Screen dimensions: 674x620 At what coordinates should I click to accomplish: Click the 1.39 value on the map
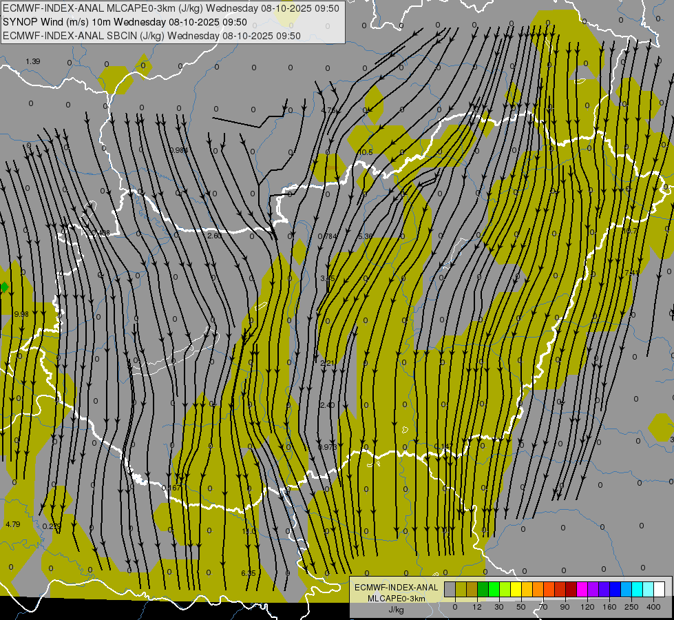[x=32, y=61]
